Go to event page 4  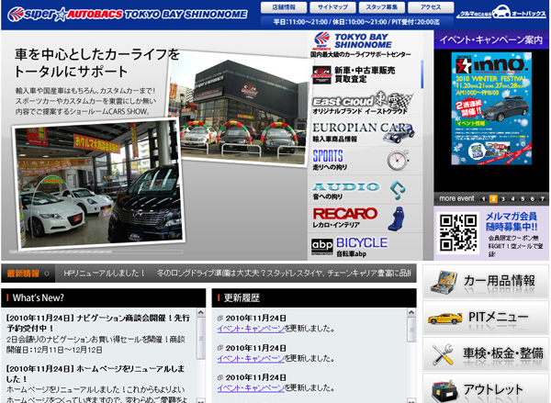(512, 199)
